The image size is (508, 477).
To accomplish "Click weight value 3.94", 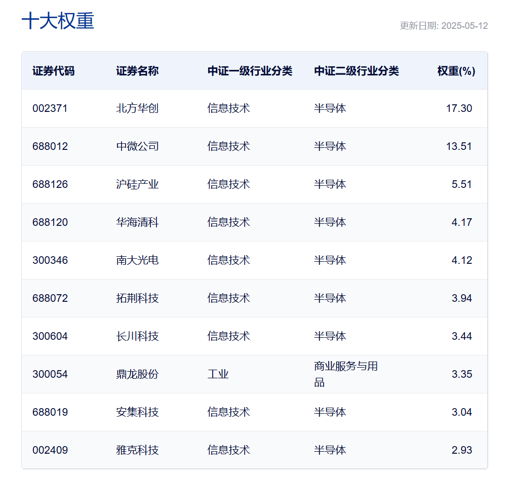I will point(462,298).
